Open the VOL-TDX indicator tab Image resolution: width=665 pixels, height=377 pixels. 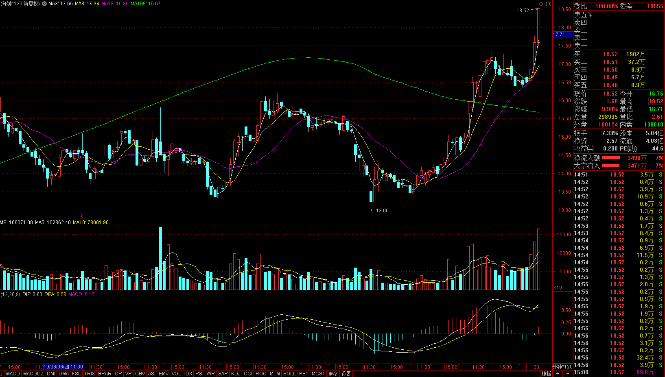[182, 374]
